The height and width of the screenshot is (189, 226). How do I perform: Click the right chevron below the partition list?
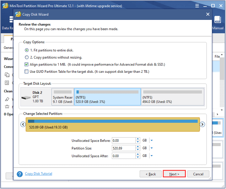pos(217,114)
